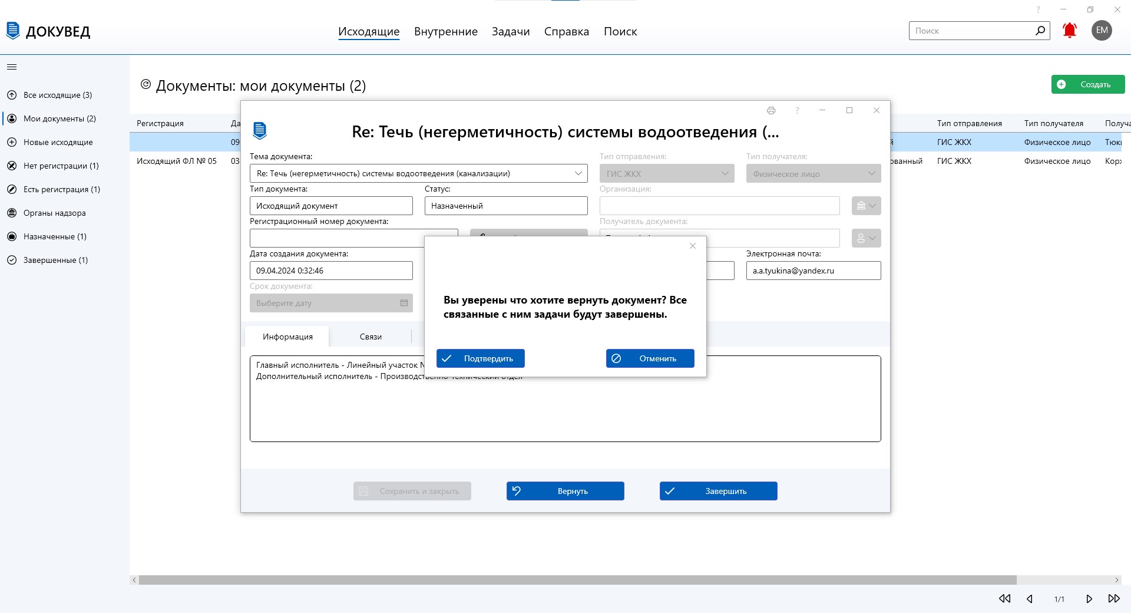Open app help question mark at top right
Screen dimensions: 1131x613
(x=1039, y=9)
